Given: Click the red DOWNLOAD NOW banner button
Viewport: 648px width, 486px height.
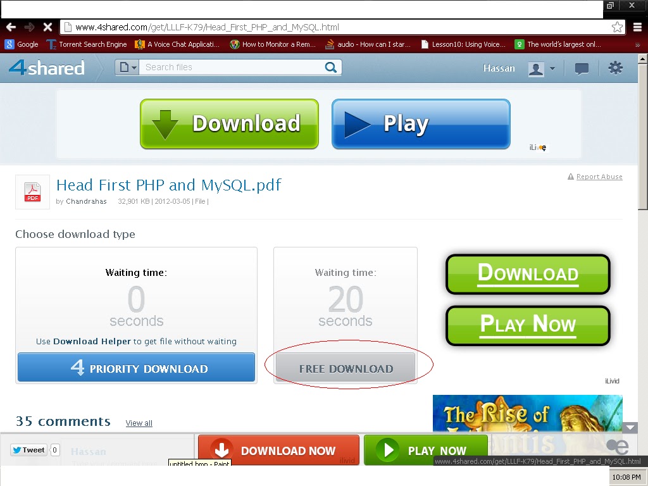Looking at the screenshot, I should pos(278,450).
